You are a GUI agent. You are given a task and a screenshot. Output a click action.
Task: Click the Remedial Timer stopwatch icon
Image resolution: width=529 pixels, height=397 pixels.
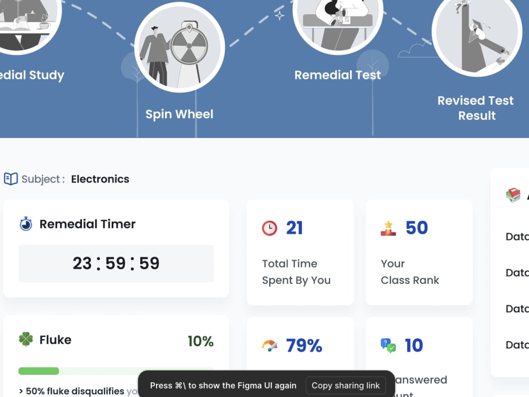(26, 224)
